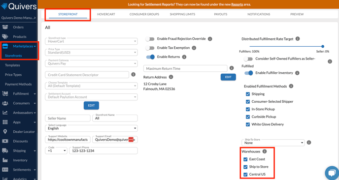Uncheck White Glove Delivery checkbox
Image resolution: width=339 pixels, height=180 pixels.
[248, 124]
